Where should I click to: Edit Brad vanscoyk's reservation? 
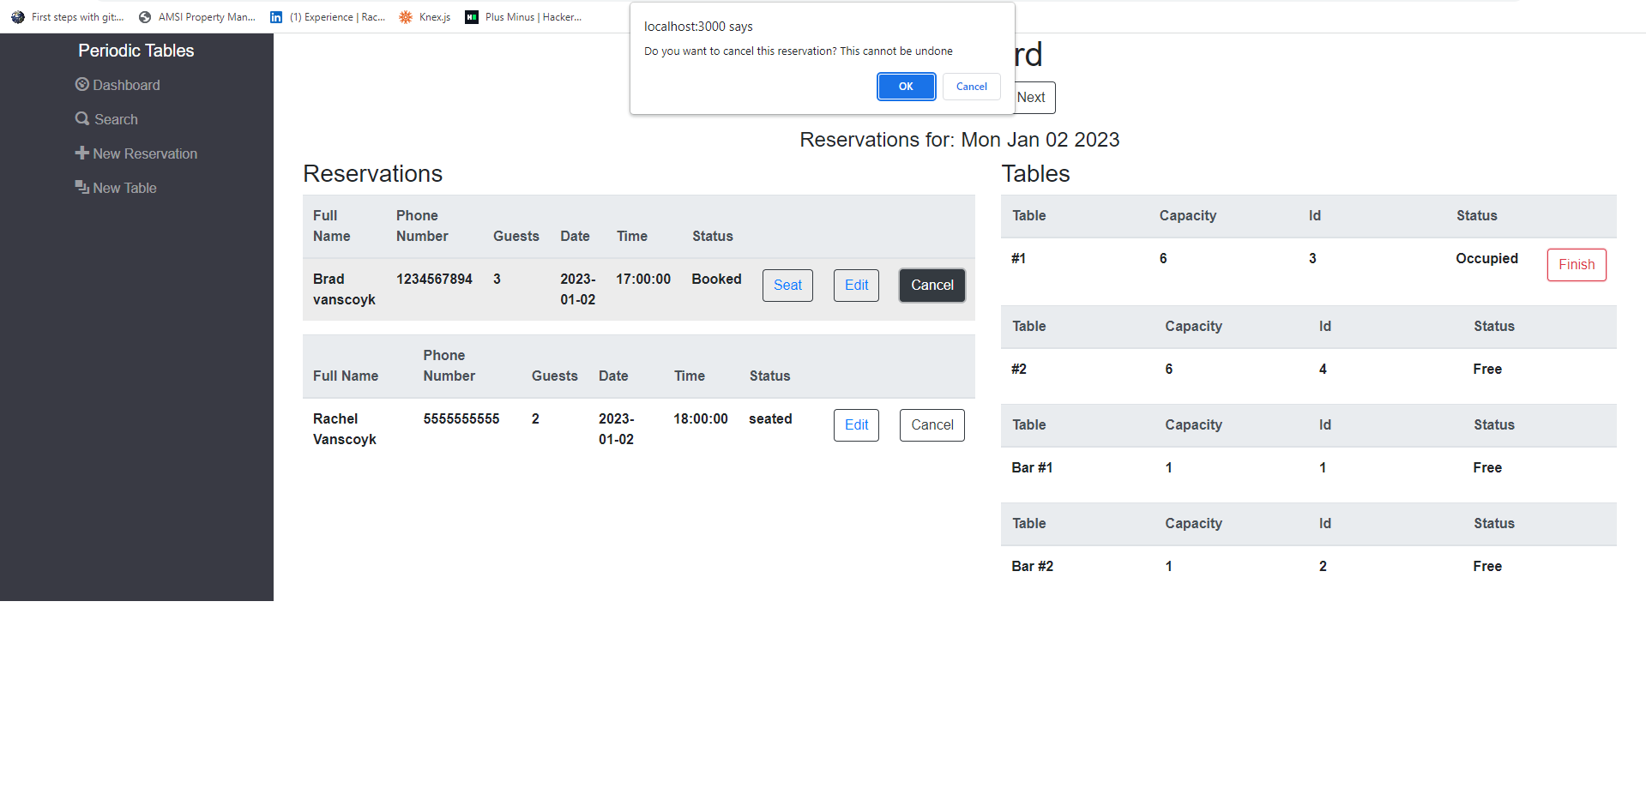pos(855,285)
